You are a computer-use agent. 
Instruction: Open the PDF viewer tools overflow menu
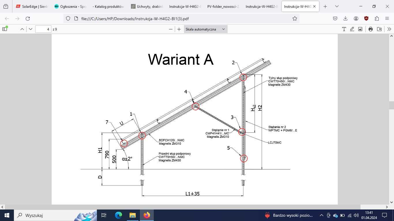[x=389, y=29]
